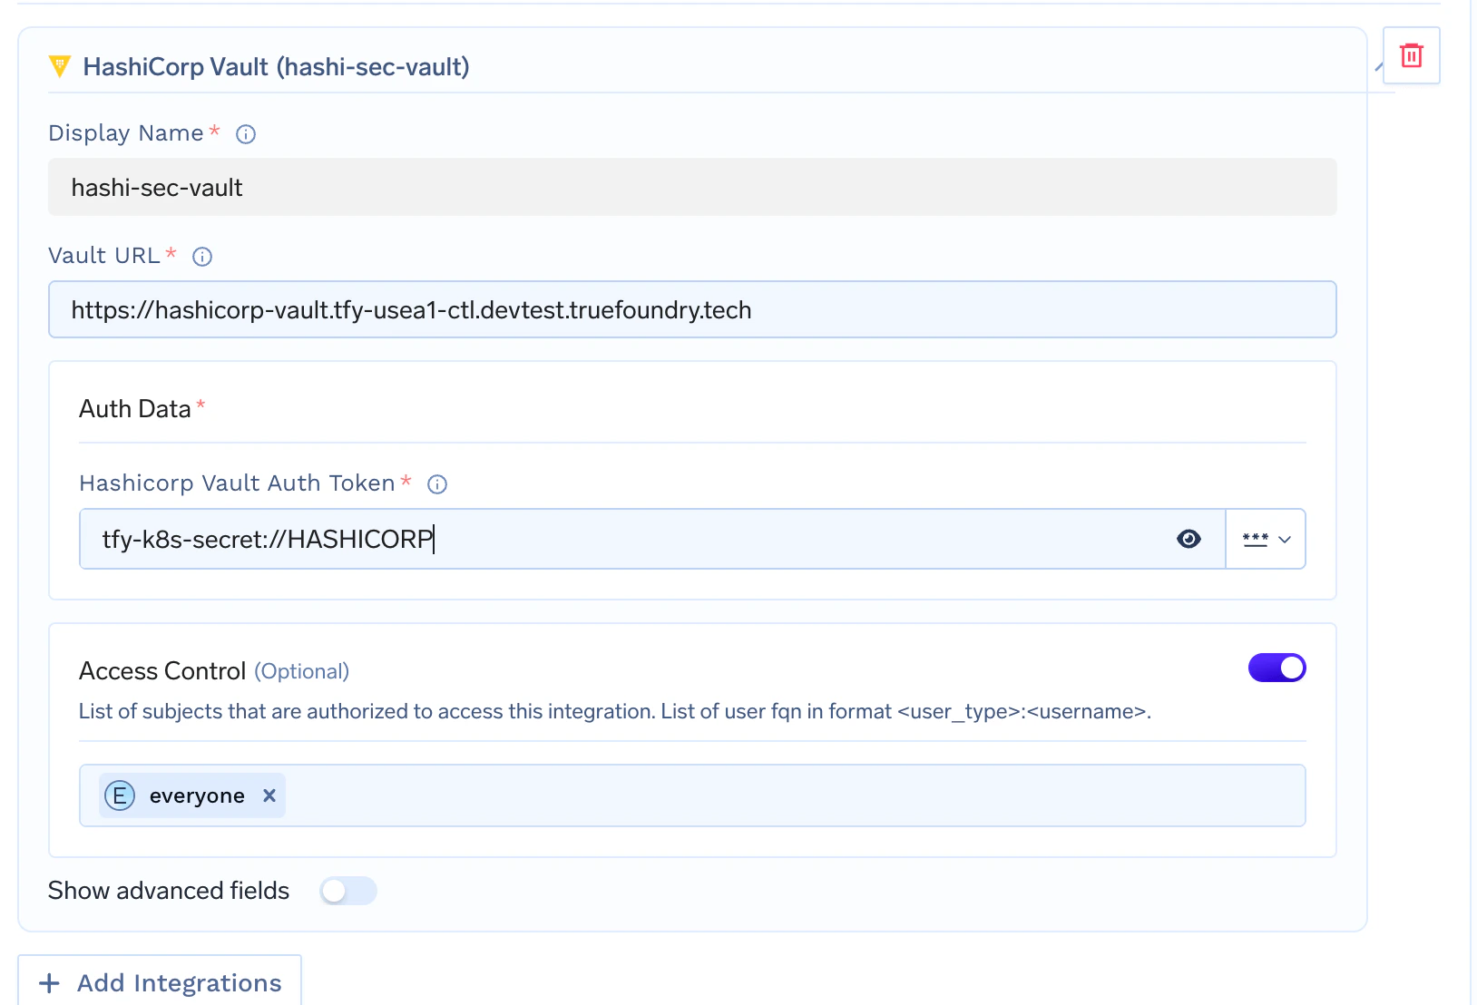This screenshot has width=1477, height=1005.
Task: Delete the hashi-sec-vault integration via trash icon
Action: (1411, 55)
